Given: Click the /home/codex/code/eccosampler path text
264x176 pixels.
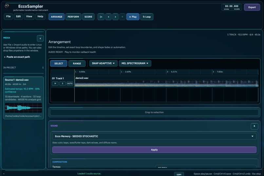Looking at the screenshot, I should (x=23, y=116).
